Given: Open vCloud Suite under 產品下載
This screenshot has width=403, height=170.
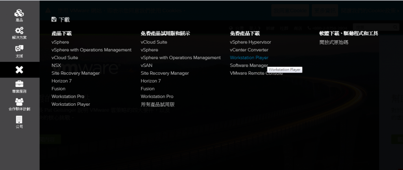Looking at the screenshot, I should coord(65,58).
